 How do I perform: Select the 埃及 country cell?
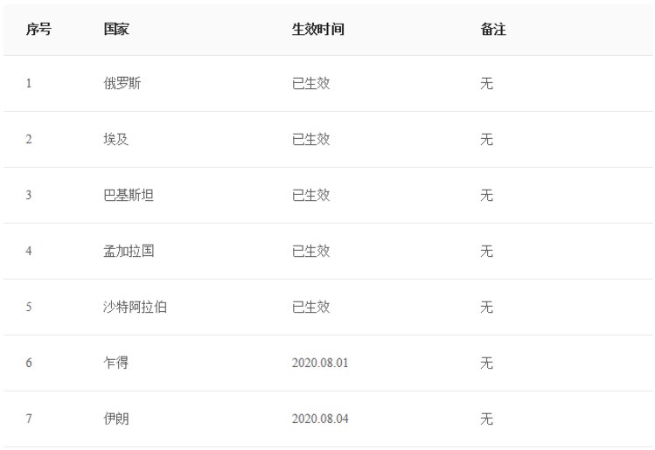click(x=116, y=140)
